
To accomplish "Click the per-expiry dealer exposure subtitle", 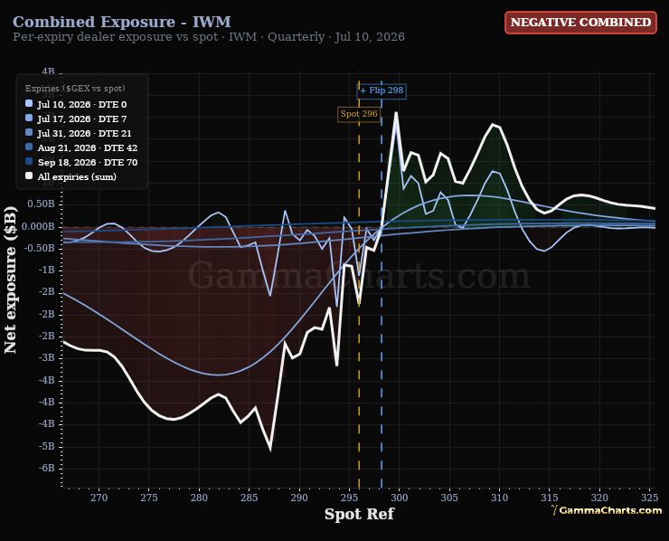I will 209,37.
